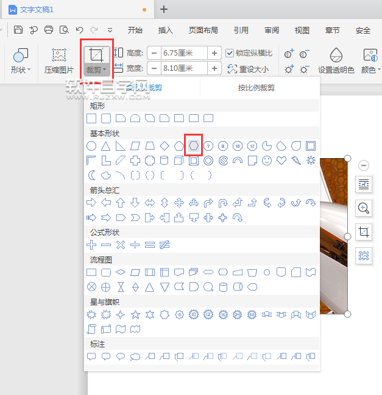Decrease height with minus button
Image resolution: width=382 pixels, height=395 pixels.
click(154, 53)
